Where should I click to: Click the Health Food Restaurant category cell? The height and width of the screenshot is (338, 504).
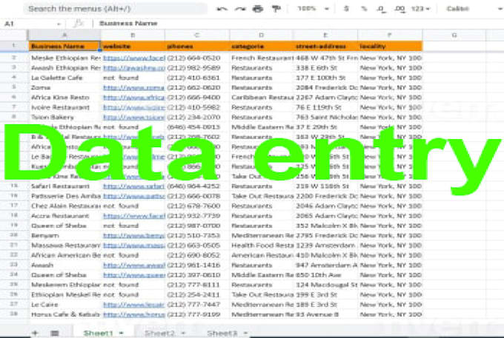pyautogui.click(x=262, y=246)
